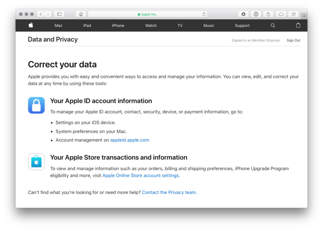The image size is (323, 230).
Task: Open the search magnifier in Apple nav
Action: pyautogui.click(x=273, y=25)
